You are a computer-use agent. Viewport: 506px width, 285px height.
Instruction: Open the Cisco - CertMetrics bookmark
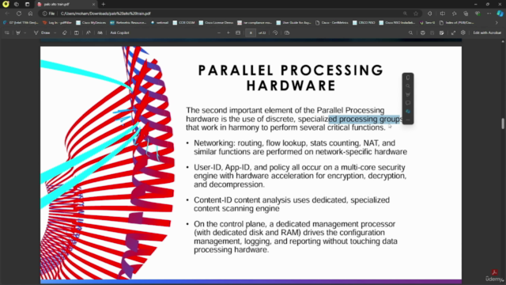click(332, 23)
